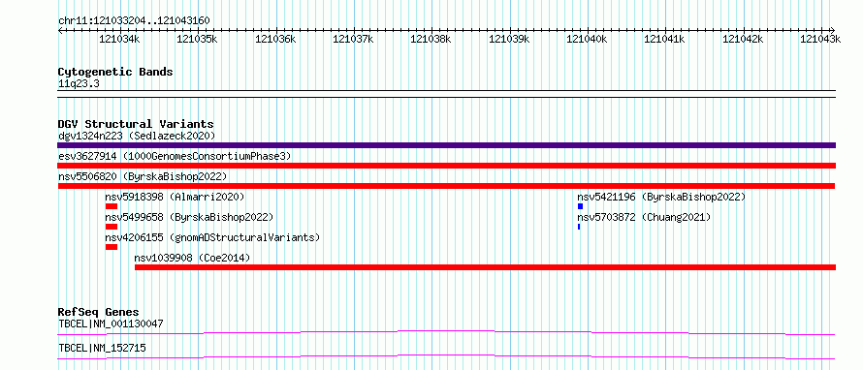Viewport: 863px width, 370px height.
Task: Click ruler position 121035k
Action: [x=197, y=39]
